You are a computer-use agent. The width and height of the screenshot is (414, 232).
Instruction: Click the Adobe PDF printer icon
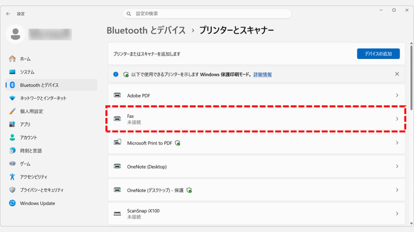pyautogui.click(x=117, y=95)
